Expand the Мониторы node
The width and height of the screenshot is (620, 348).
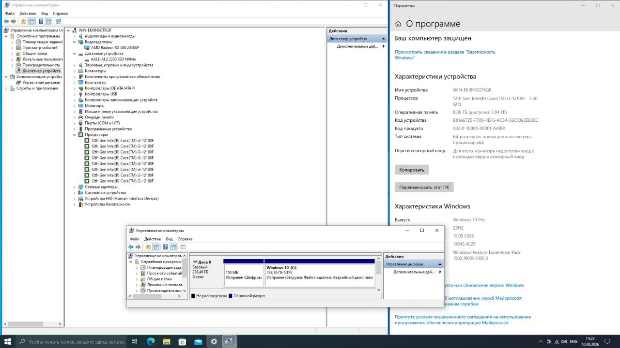(x=75, y=106)
